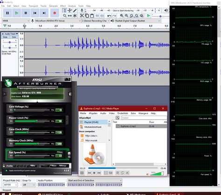The image size is (221, 195).
Task: Select the Draw (pencil) tool in Audacity
Action: 75,10
